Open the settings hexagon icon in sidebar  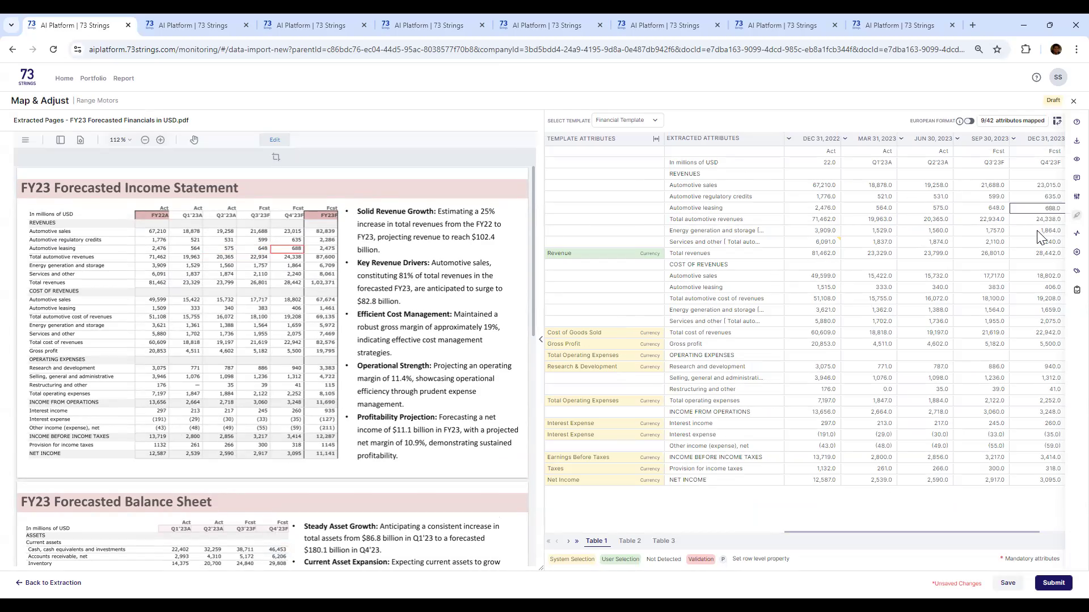pyautogui.click(x=1077, y=252)
